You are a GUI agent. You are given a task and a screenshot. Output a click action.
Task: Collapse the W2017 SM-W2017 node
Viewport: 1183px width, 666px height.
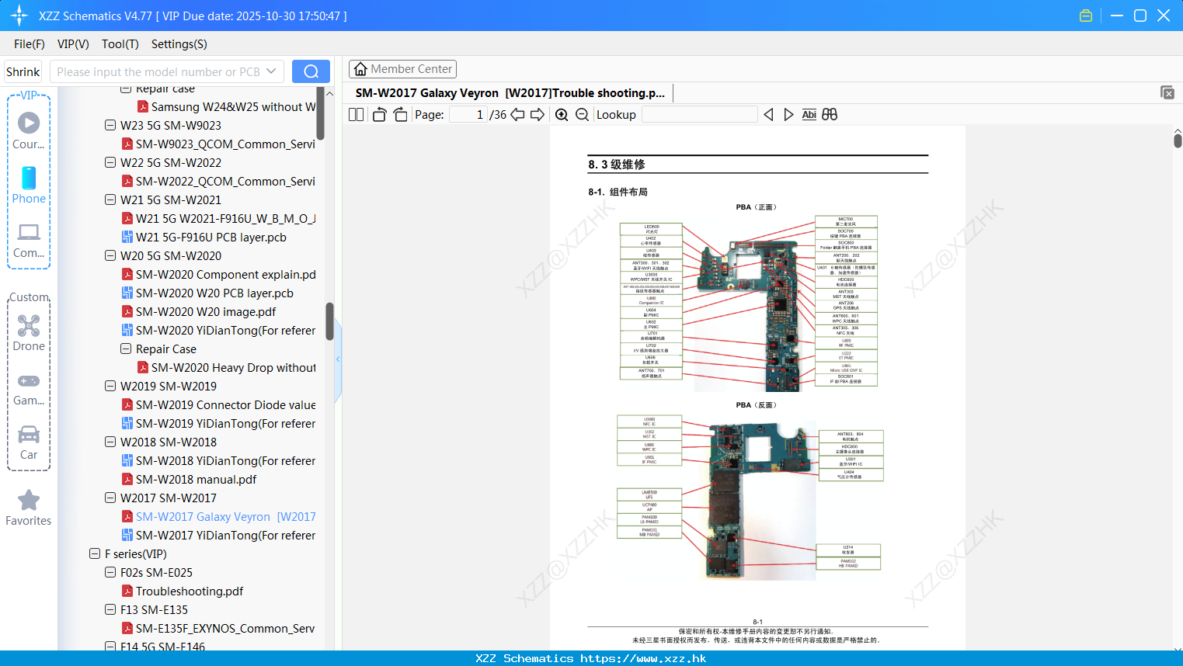[110, 498]
